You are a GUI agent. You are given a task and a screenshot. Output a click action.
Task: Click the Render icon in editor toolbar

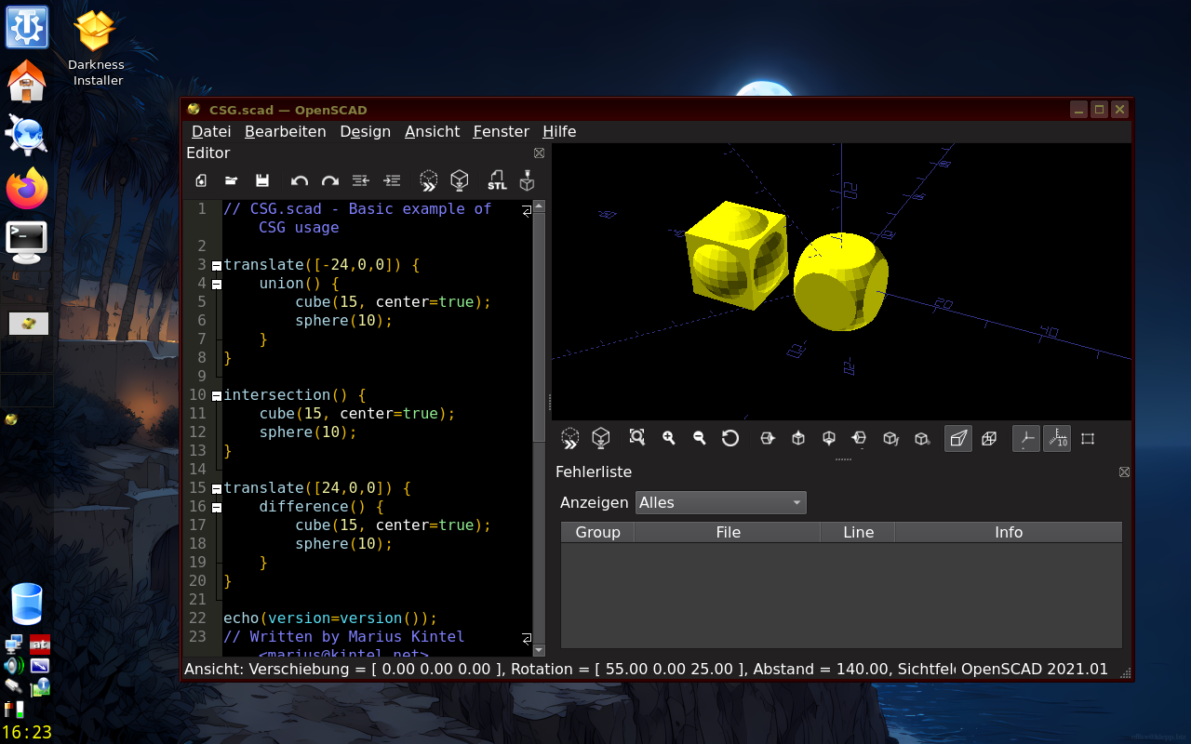459,180
